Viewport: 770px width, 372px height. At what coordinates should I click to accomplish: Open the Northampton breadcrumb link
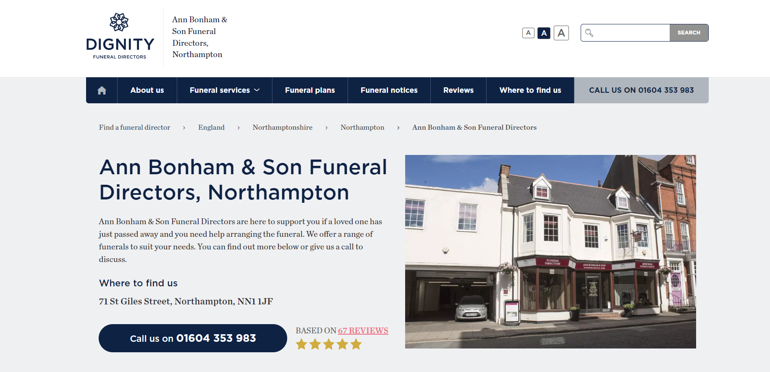362,127
